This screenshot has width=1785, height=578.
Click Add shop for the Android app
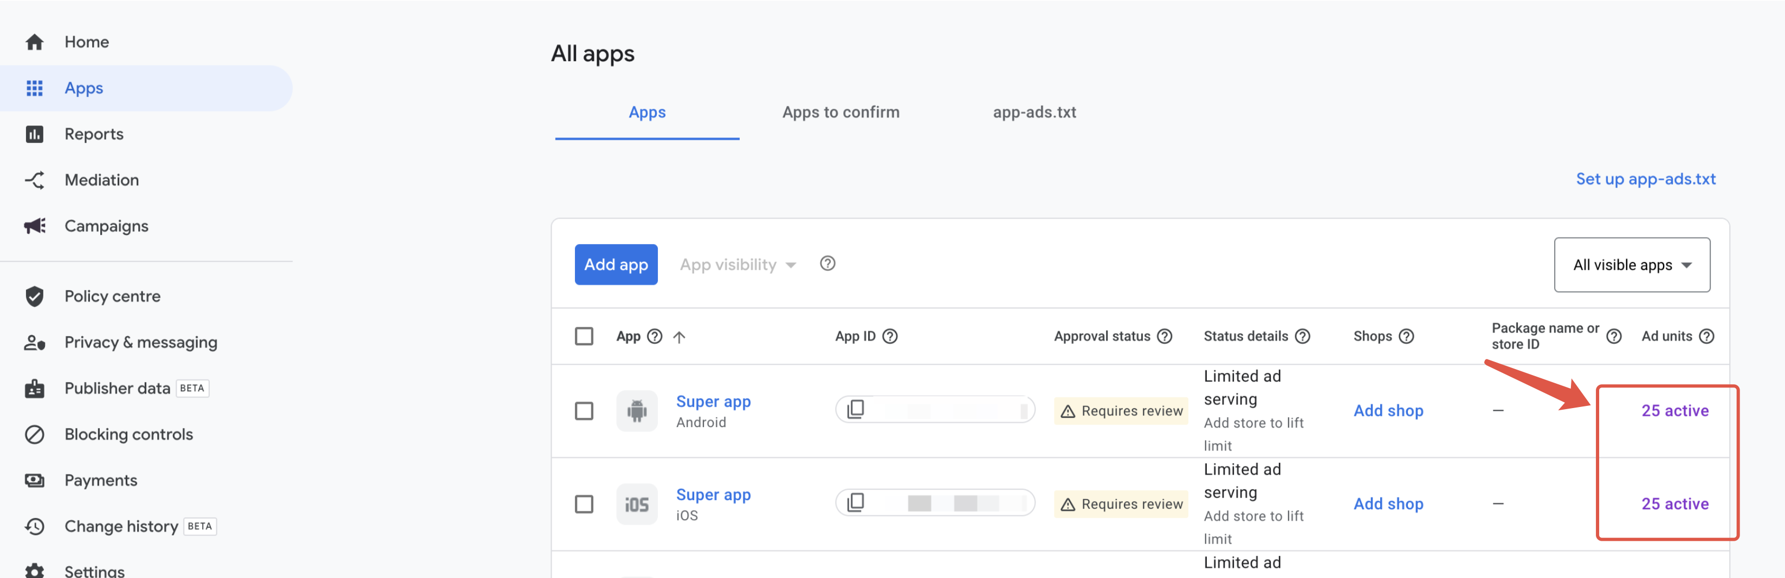1388,410
